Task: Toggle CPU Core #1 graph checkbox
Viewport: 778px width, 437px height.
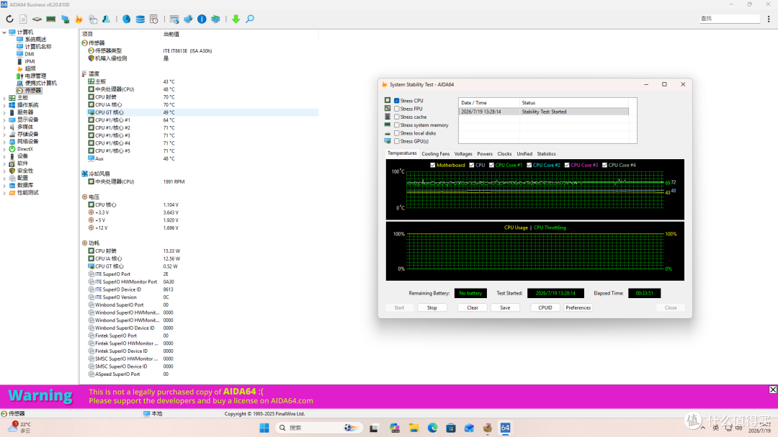Action: coord(492,165)
